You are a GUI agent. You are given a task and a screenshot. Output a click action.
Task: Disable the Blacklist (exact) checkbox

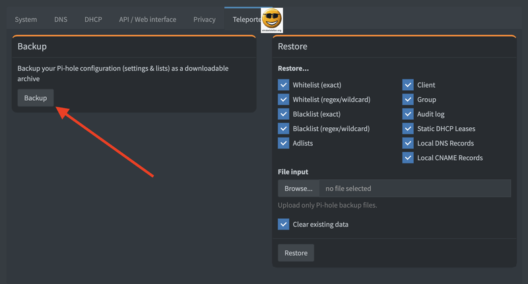[284, 114]
